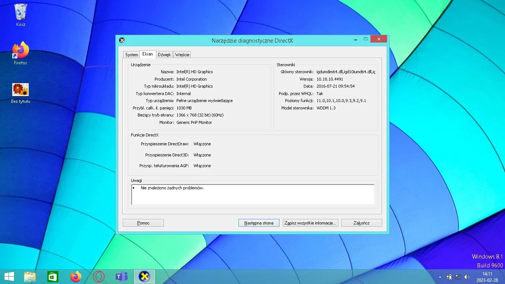Image resolution: width=505 pixels, height=284 pixels.
Task: Click the Następna strona button
Action: [259, 223]
